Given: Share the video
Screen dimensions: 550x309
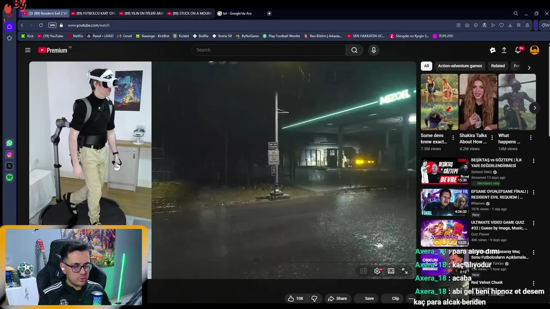Looking at the screenshot, I should [337, 298].
